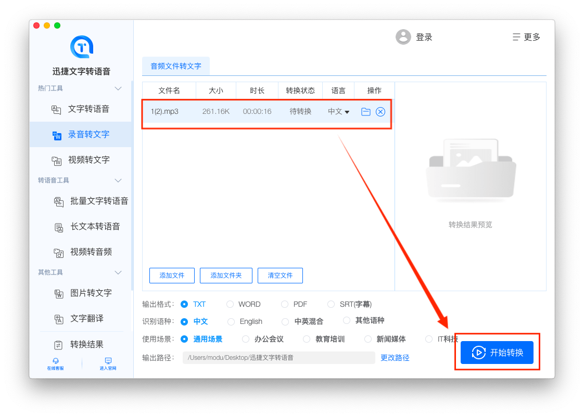
Task: Open 在线客服 support icon
Action: (x=56, y=361)
